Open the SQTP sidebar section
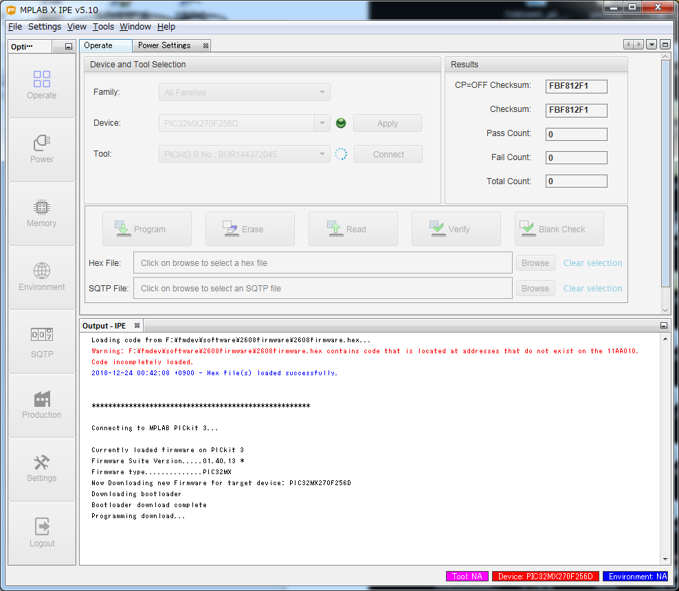 click(41, 343)
